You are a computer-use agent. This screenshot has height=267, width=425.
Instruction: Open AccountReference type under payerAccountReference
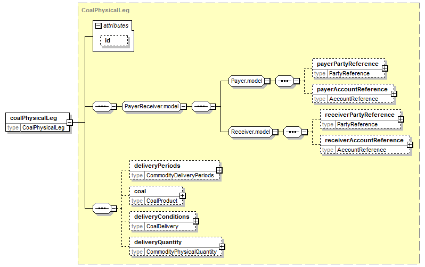354,99
